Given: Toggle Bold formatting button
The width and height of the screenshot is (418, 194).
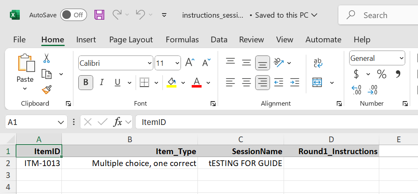Looking at the screenshot, I should (x=85, y=82).
